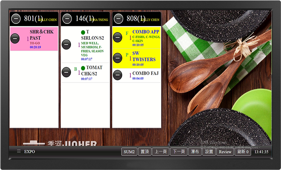
Task: Click the SW TWISTERS item name
Action: tap(144, 56)
